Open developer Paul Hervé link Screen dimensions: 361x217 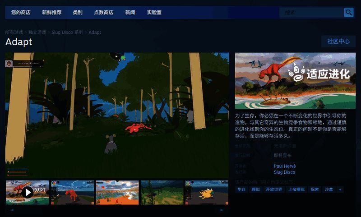pos(285,166)
